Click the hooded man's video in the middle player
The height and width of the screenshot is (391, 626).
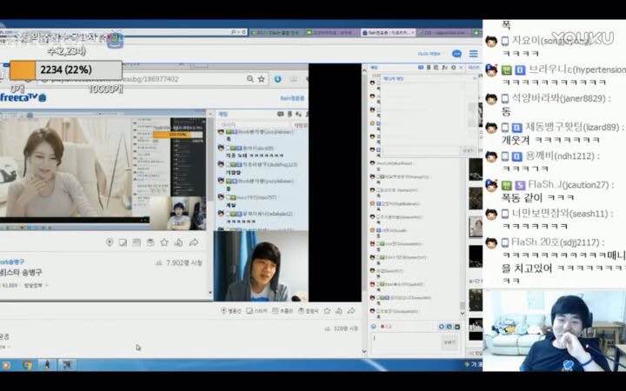click(x=261, y=266)
